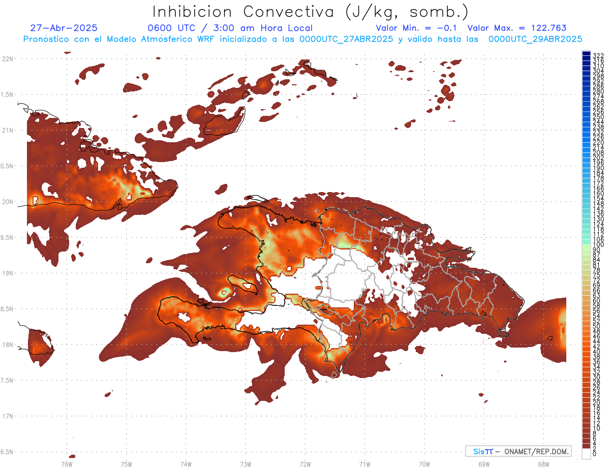Click the '71W' longitude label
This screenshot has width=610, height=471.
(364, 464)
